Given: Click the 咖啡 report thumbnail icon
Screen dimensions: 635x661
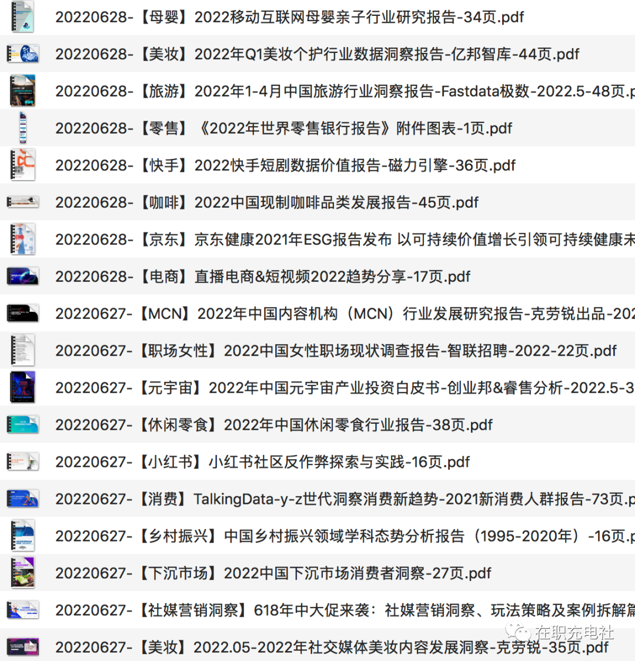Looking at the screenshot, I should tap(22, 202).
